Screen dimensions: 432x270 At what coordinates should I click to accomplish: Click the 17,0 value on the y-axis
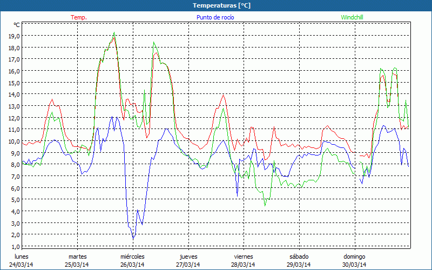[x=14, y=59]
